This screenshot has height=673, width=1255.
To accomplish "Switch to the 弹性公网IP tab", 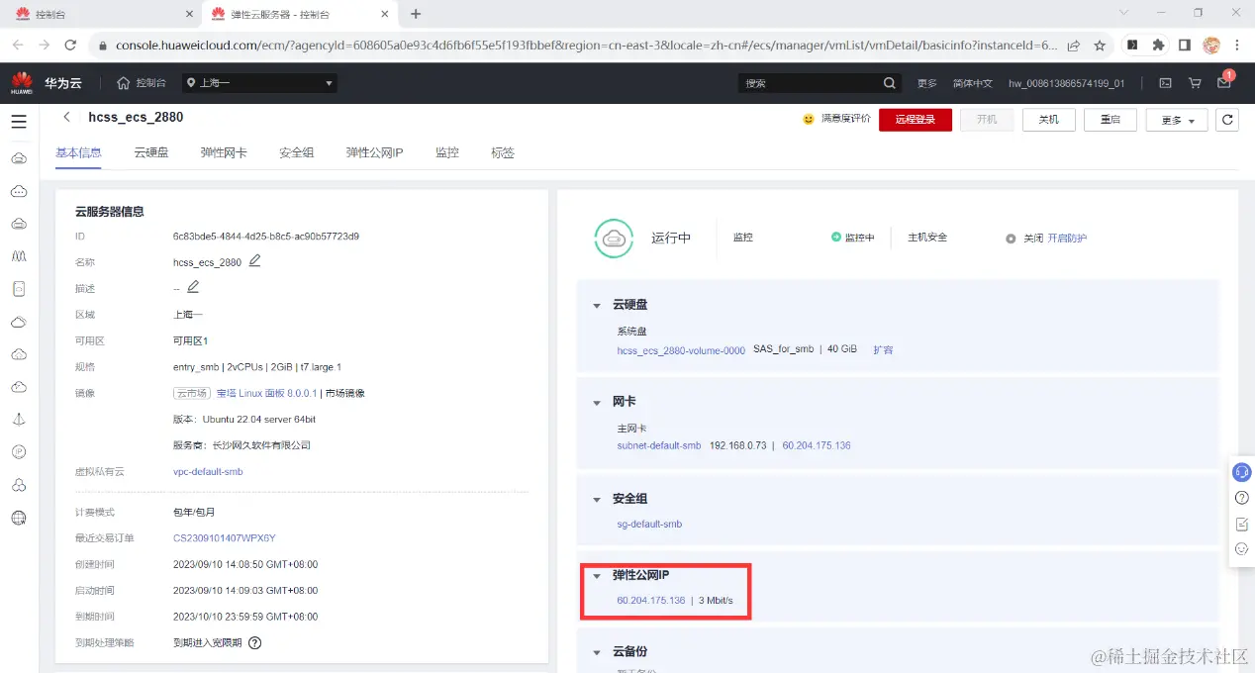I will click(374, 152).
